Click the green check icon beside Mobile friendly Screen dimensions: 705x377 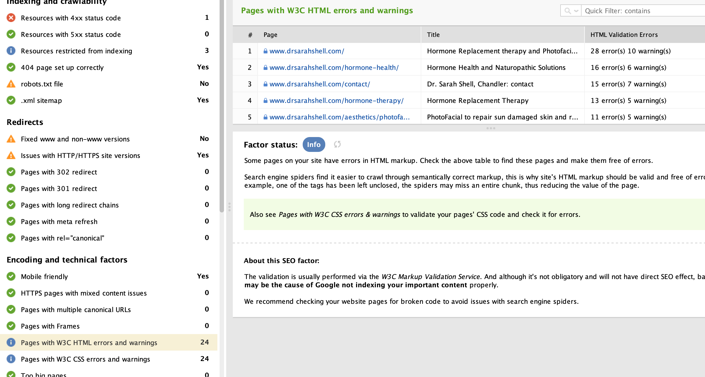pyautogui.click(x=11, y=276)
